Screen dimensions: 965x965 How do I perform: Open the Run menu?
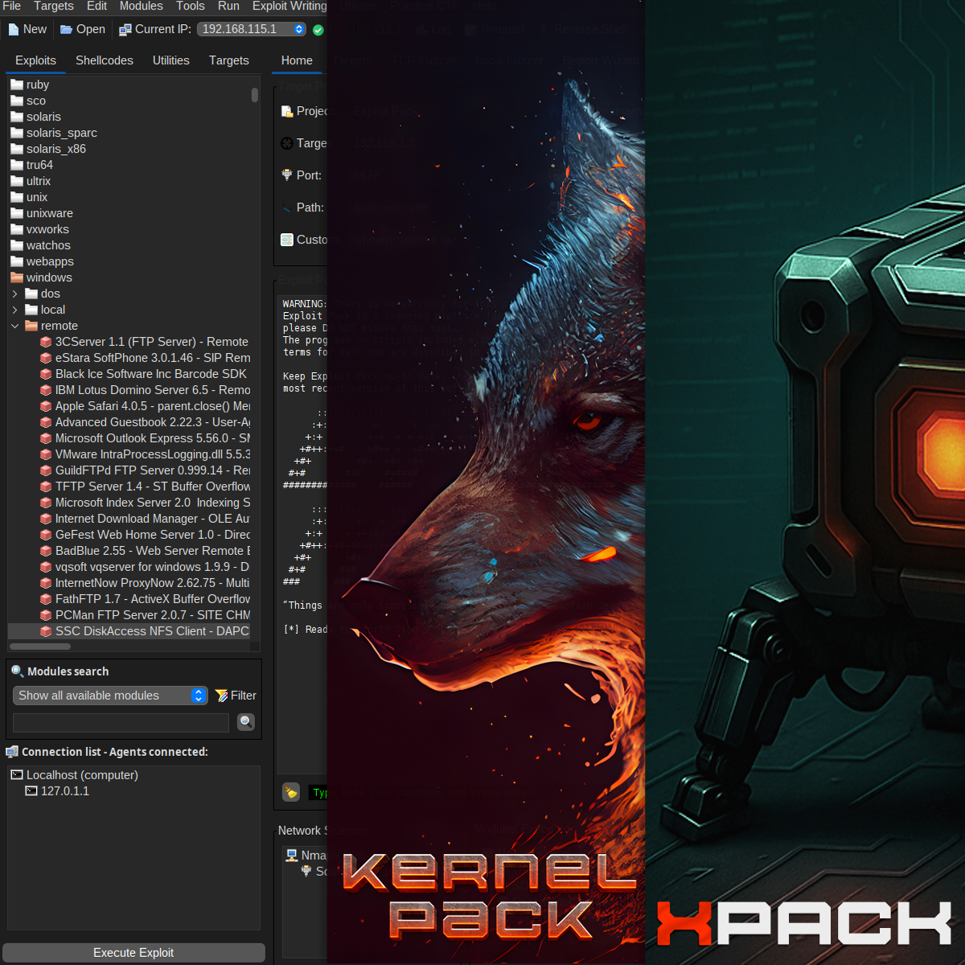click(x=228, y=6)
